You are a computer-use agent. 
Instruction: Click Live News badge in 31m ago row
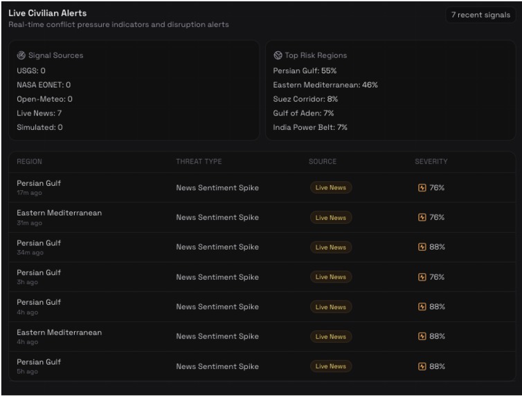coord(331,218)
